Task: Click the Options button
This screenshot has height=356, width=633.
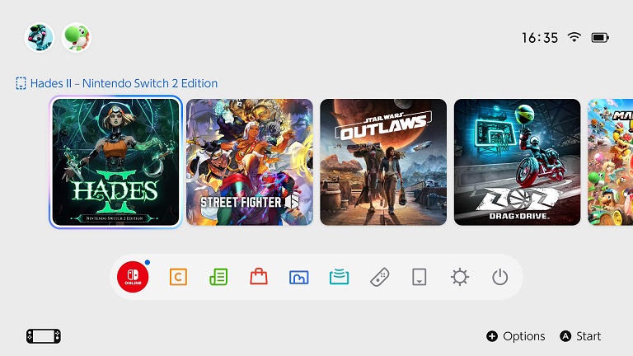Action: [516, 336]
